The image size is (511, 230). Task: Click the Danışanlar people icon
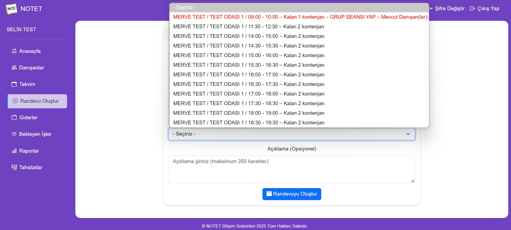pos(14,68)
